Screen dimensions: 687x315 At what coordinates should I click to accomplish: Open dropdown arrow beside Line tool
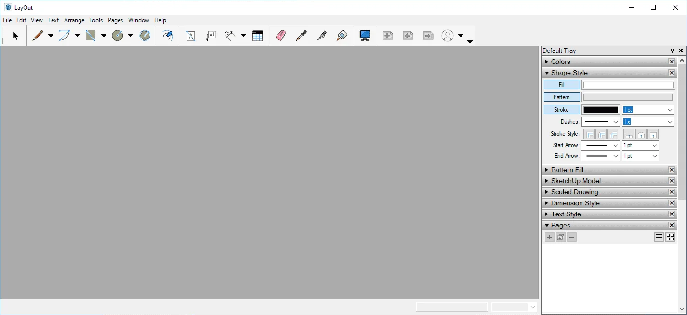[51, 36]
